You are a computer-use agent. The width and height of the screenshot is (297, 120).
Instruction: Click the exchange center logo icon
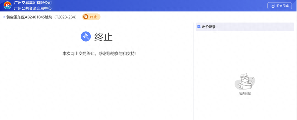click(8, 6)
